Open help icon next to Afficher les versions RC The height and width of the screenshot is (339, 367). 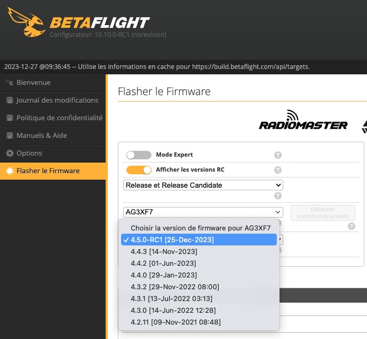coord(278,170)
